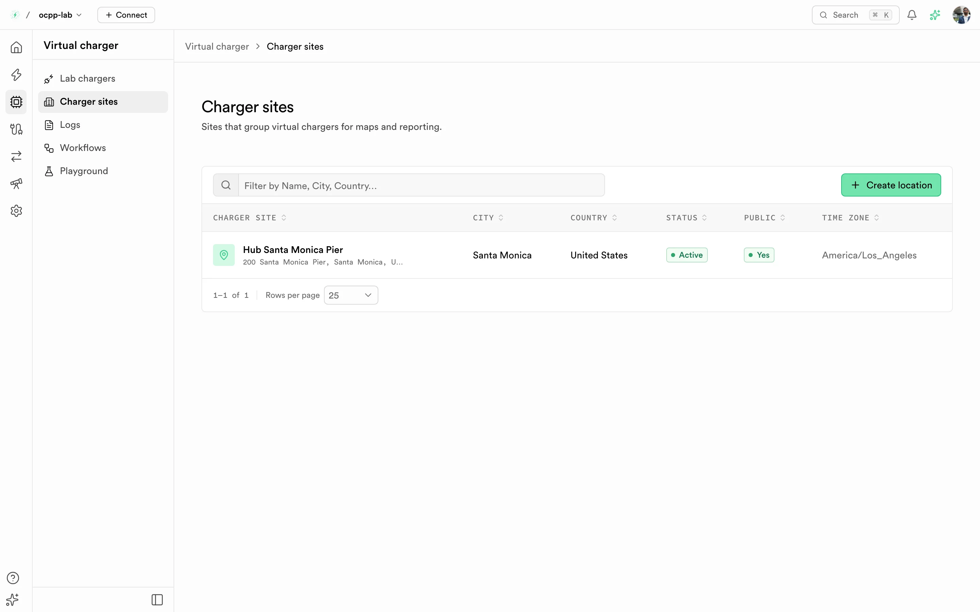Click the America/Los_Angeles time zone cell
Image resolution: width=980 pixels, height=612 pixels.
869,255
